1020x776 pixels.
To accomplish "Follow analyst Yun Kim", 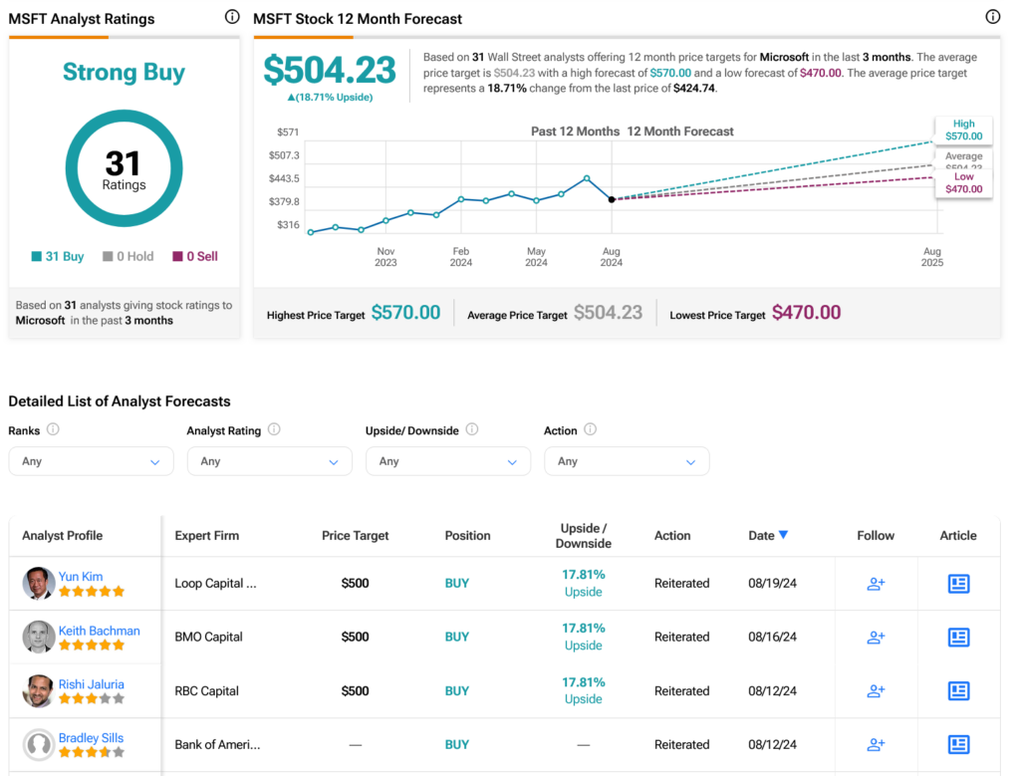I will tap(876, 584).
